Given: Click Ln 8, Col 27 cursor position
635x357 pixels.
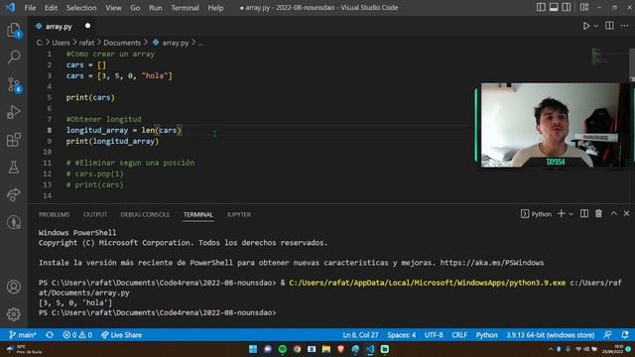Looking at the screenshot, I should (360, 335).
